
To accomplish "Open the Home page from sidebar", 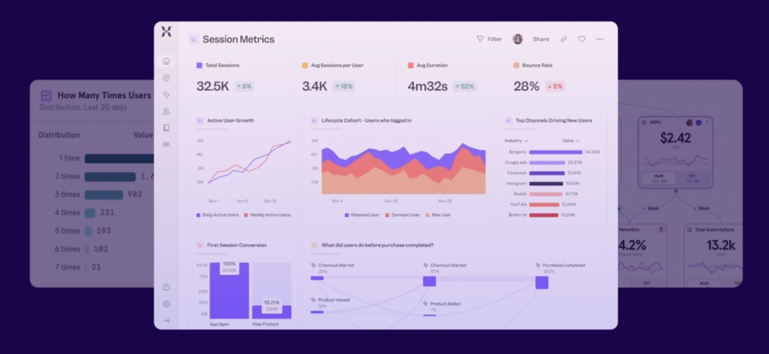I will pos(167,61).
